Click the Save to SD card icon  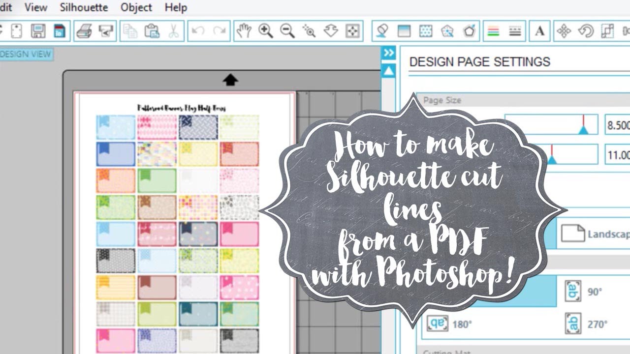click(60, 31)
